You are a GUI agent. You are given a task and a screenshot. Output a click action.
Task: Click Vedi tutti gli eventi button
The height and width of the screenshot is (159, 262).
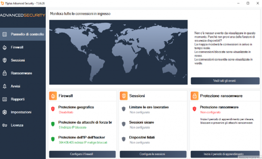(225, 81)
